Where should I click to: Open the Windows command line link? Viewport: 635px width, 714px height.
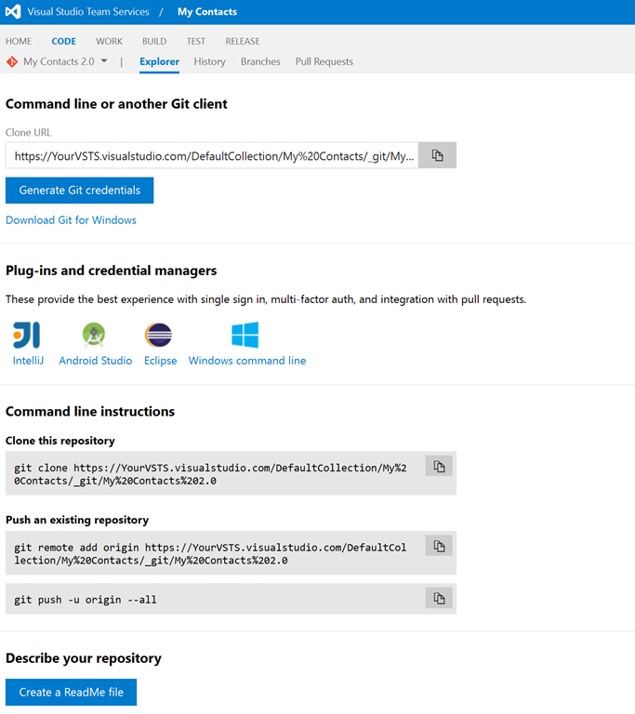tap(247, 361)
